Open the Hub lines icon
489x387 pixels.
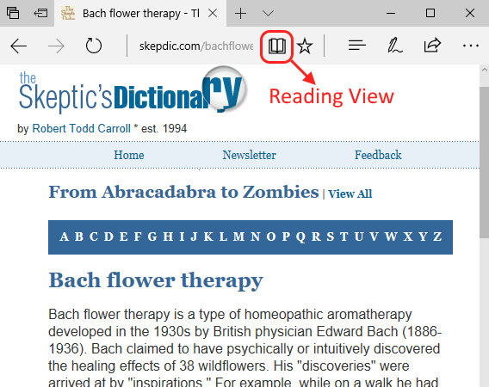click(356, 46)
